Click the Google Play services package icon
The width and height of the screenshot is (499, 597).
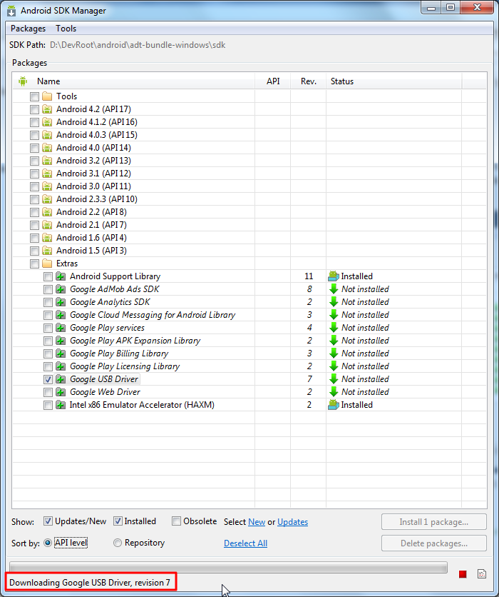(x=61, y=328)
